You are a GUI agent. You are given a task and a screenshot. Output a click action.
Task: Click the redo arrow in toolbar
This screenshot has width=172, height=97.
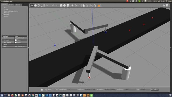[53, 5]
